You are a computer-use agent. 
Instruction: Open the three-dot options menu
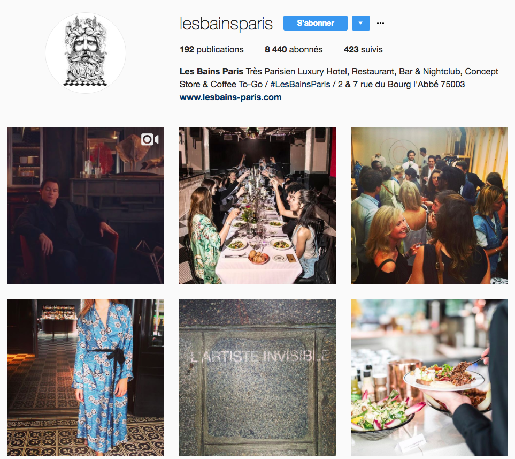[x=380, y=24]
